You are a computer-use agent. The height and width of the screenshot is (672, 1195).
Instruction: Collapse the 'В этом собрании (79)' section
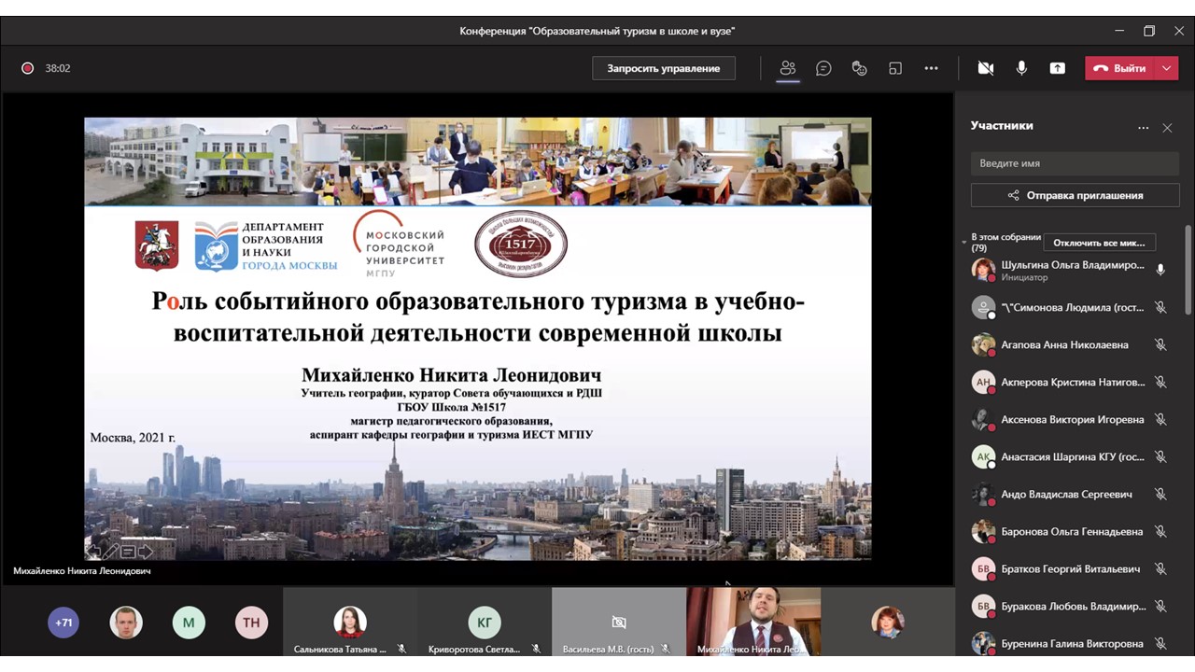(x=963, y=241)
